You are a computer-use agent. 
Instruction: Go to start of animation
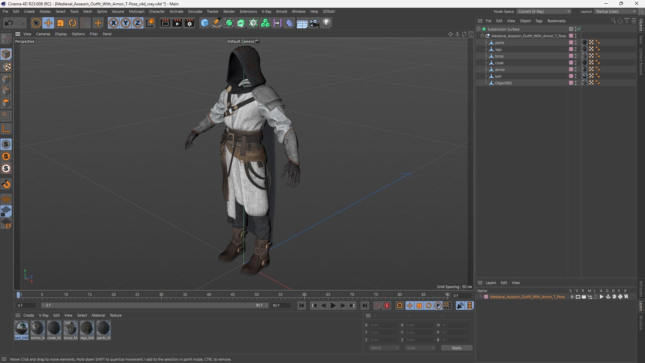[301, 306]
